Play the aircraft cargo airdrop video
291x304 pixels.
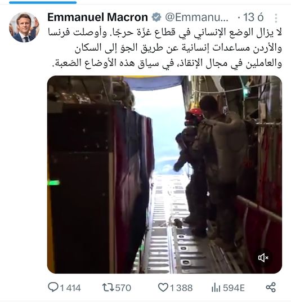pyautogui.click(x=164, y=175)
